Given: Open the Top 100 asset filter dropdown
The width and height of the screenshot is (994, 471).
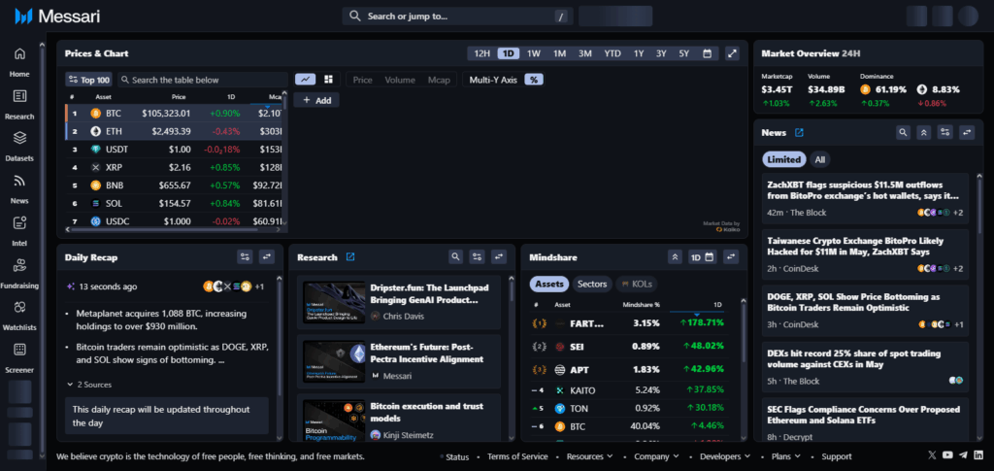Looking at the screenshot, I should [88, 80].
